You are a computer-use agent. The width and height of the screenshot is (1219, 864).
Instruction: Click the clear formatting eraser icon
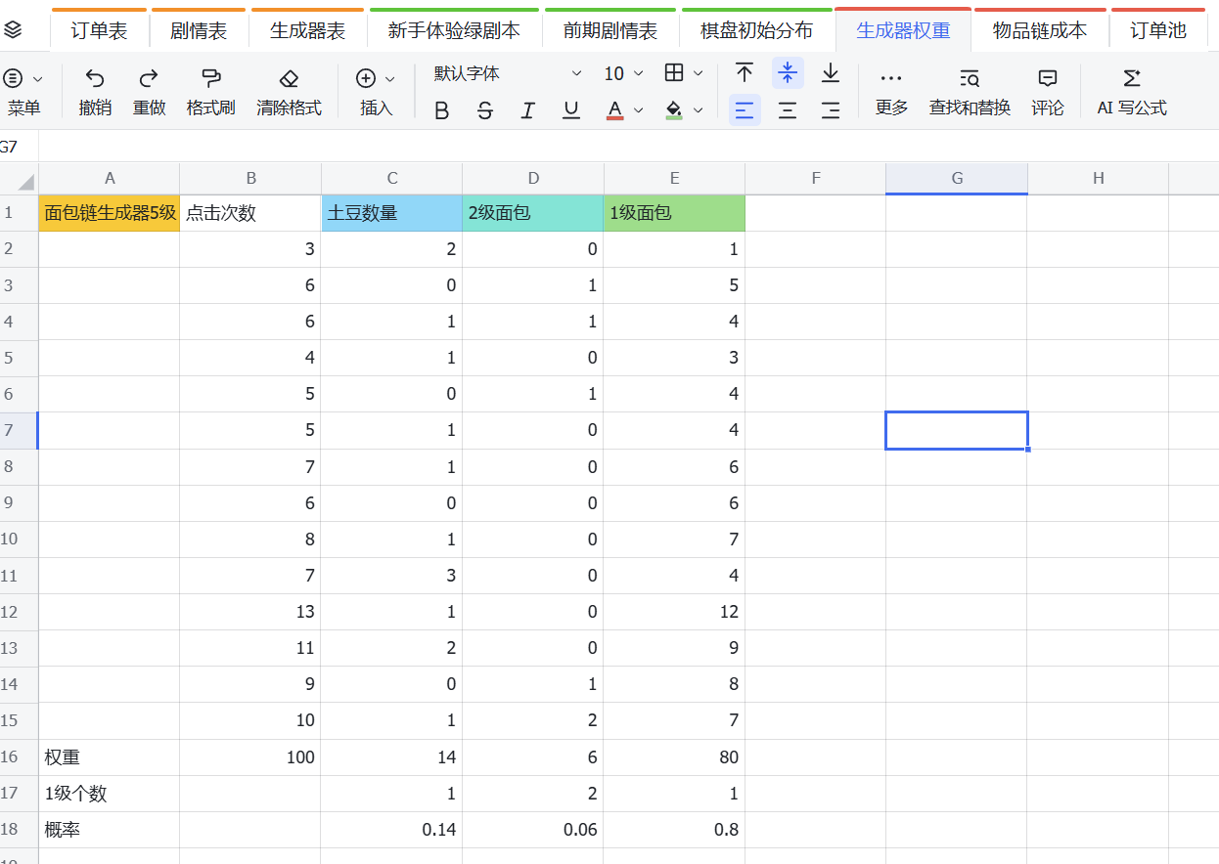pos(289,78)
